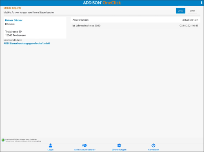
Task: Log out via Abmelden label
Action: pos(153,150)
